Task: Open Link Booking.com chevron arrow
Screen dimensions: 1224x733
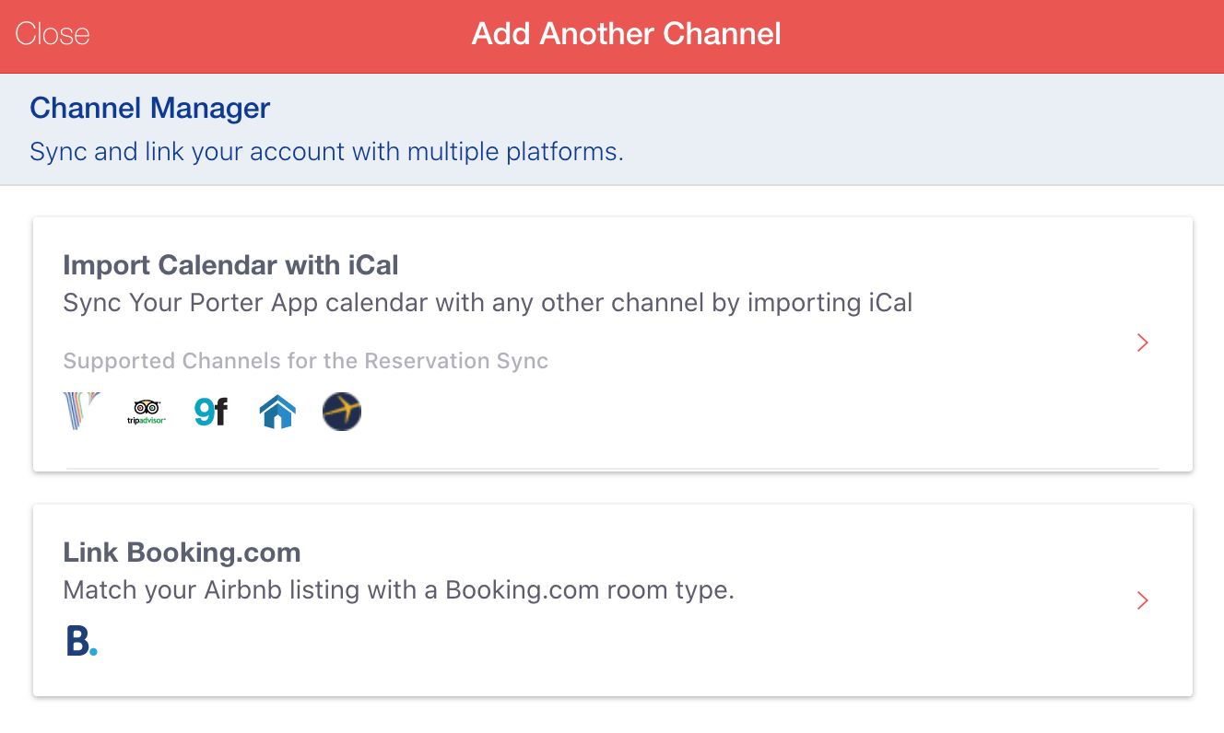Action: point(1143,600)
